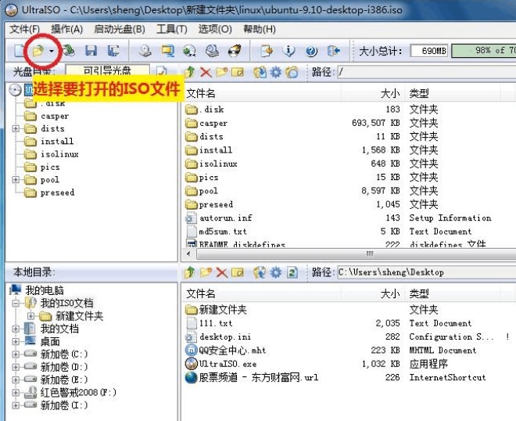This screenshot has height=421, width=516.
Task: Click the Help question mark icon
Action: pos(311,51)
